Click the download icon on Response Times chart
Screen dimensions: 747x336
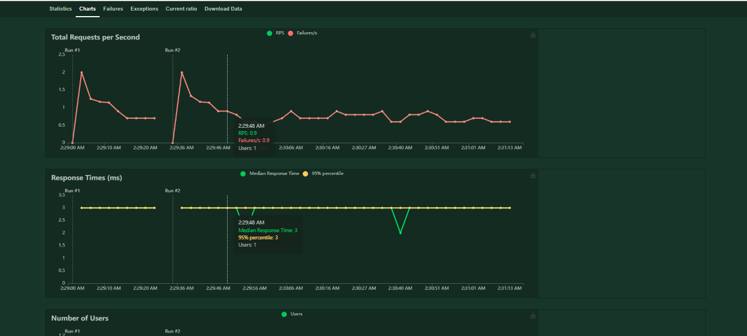(x=533, y=174)
